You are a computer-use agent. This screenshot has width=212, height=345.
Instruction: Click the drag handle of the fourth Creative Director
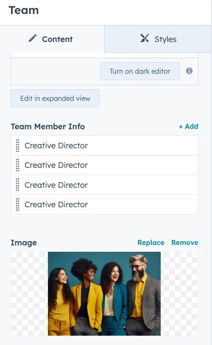pos(18,204)
